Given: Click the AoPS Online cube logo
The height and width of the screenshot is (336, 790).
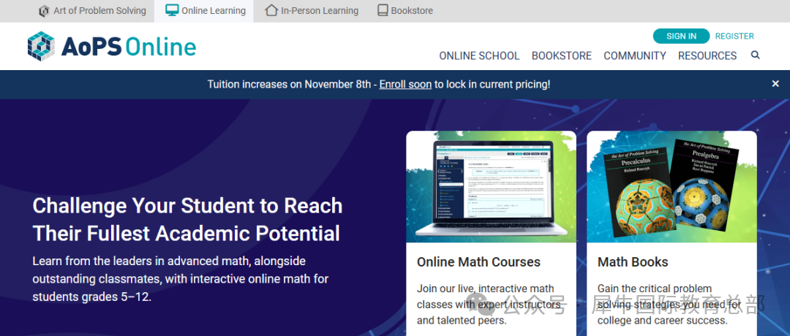Looking at the screenshot, I should (x=41, y=46).
